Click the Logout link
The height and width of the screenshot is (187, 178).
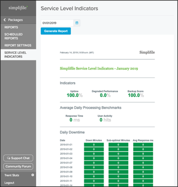[x=9, y=183]
